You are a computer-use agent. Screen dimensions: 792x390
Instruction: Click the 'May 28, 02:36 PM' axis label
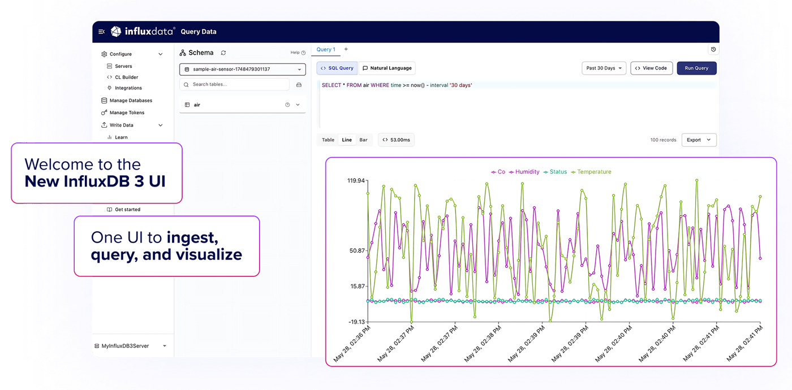tap(352, 344)
